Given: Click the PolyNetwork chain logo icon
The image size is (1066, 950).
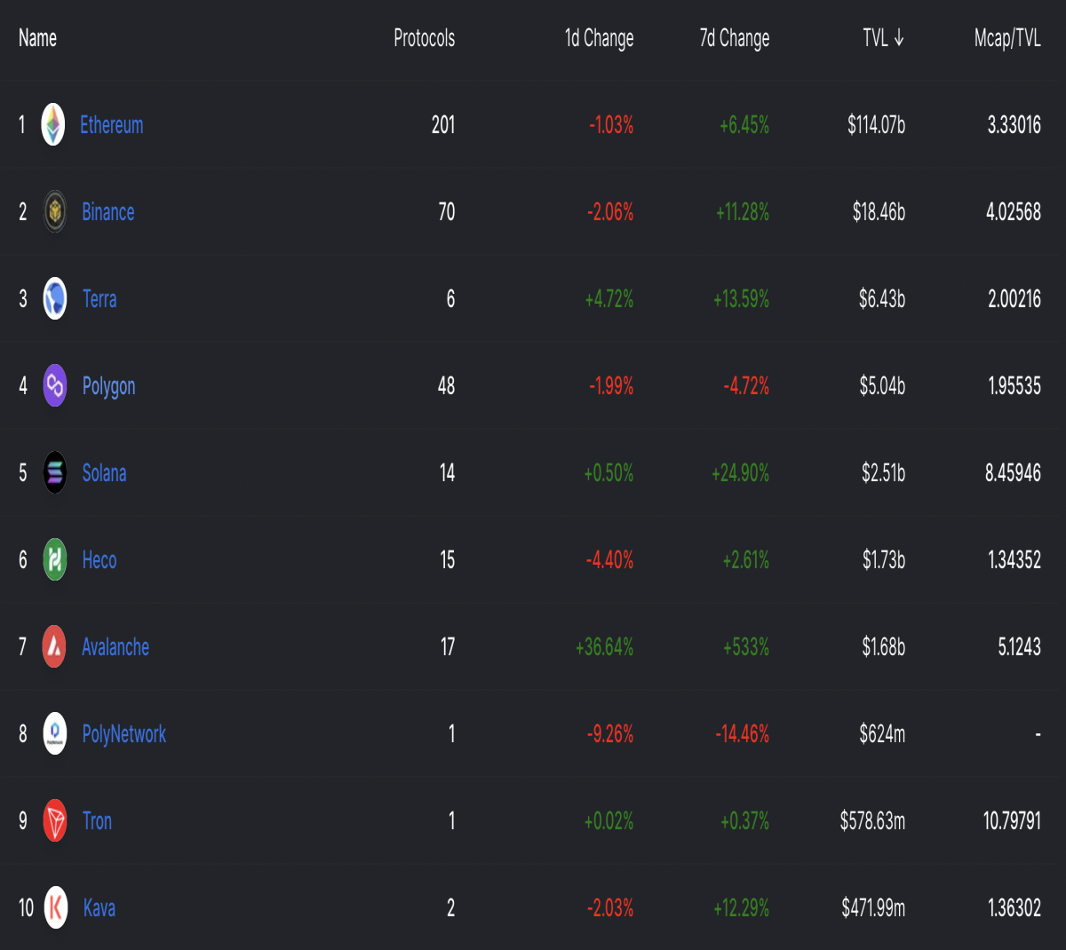Looking at the screenshot, I should 55,734.
